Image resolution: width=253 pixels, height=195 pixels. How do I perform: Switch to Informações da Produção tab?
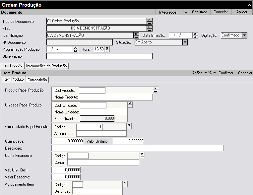(x=46, y=66)
